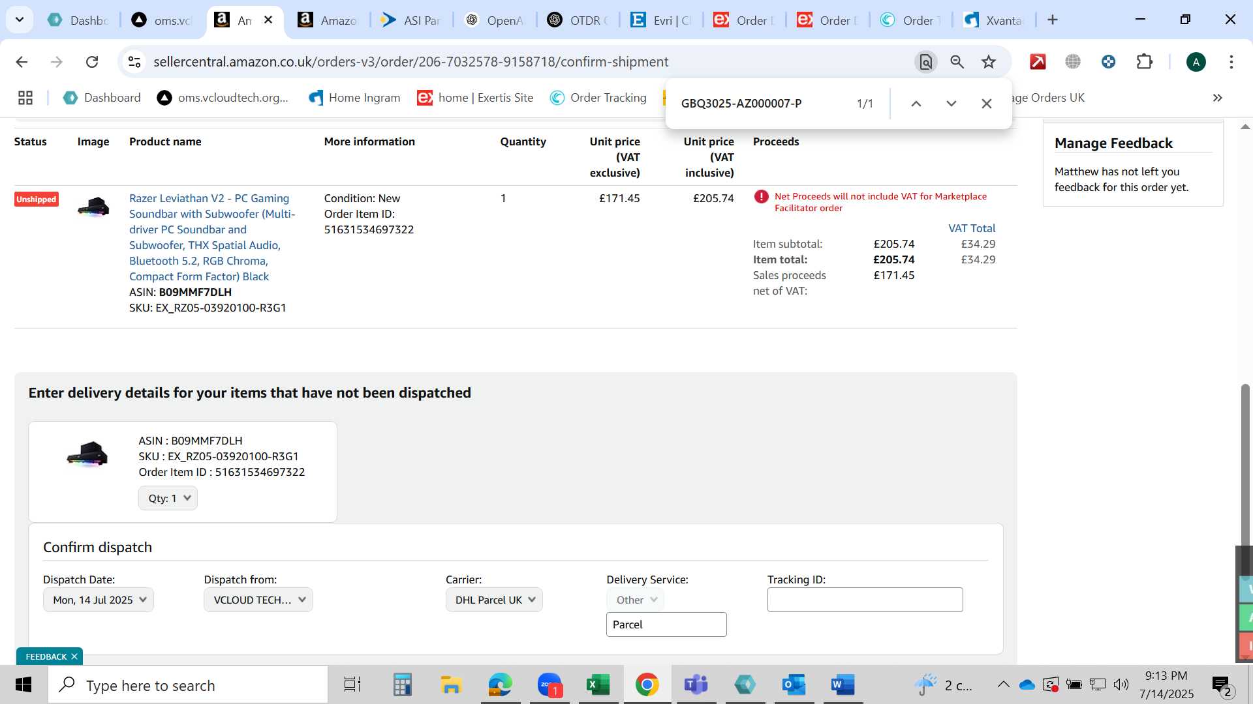Open the oms.vcloudtech.org bookmark
The height and width of the screenshot is (704, 1253).
click(223, 98)
